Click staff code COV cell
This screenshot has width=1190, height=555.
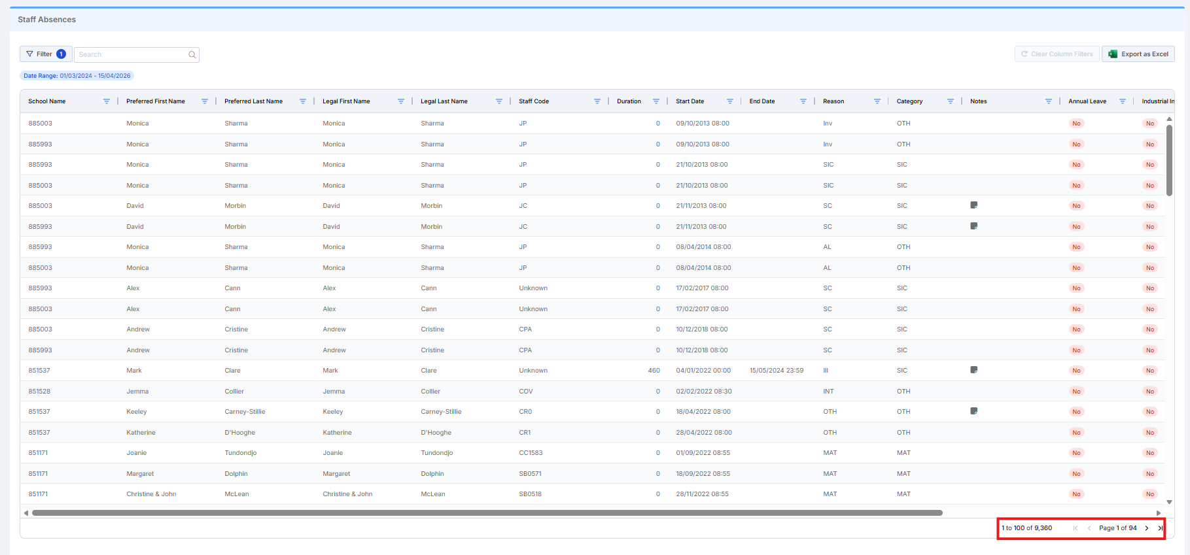point(526,392)
